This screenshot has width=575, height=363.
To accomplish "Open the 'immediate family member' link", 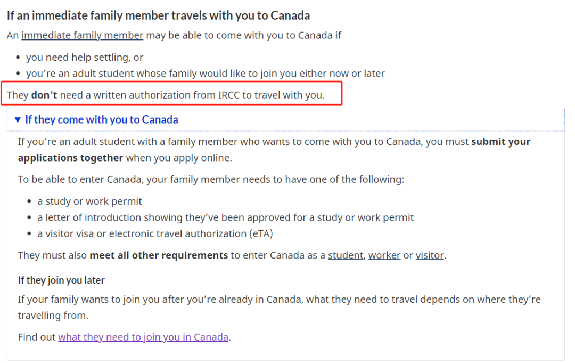I will coord(82,36).
